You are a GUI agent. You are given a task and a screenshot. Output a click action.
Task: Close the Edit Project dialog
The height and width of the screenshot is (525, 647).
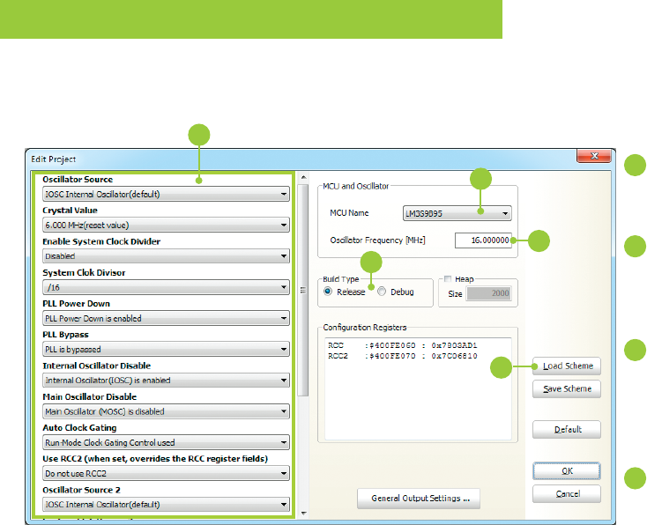[x=594, y=156]
